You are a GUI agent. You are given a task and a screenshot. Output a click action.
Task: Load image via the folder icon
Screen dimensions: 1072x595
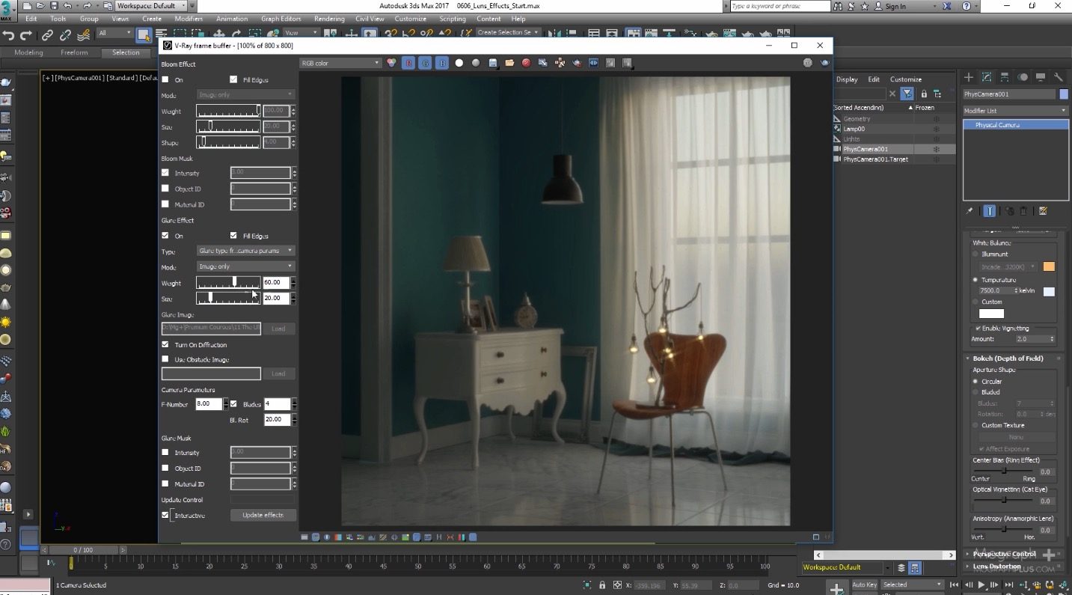click(509, 64)
